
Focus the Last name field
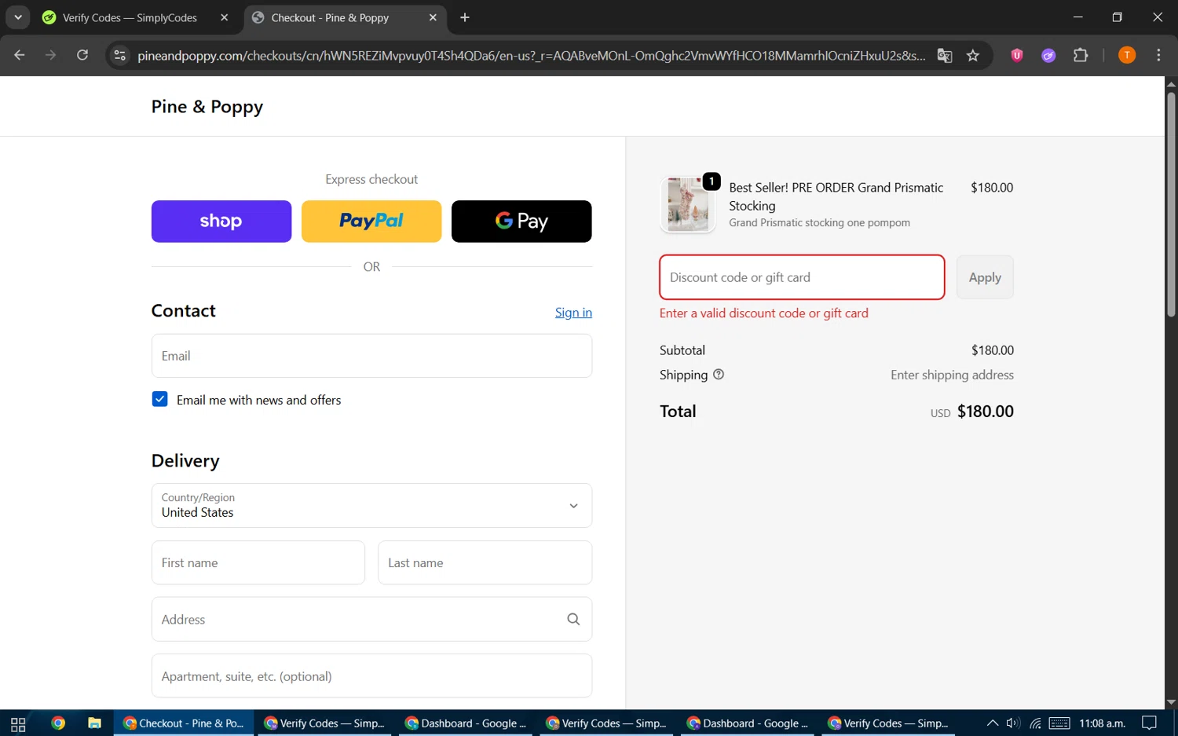[x=485, y=562]
